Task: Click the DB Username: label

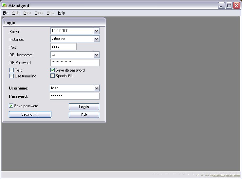Action: [21, 55]
